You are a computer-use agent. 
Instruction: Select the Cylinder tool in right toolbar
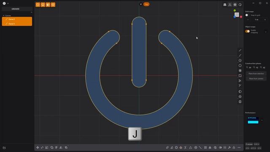[240, 71]
